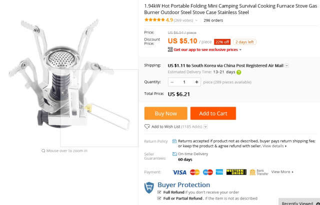Click the heart wish list icon
The height and width of the screenshot is (205, 320).
(147, 127)
